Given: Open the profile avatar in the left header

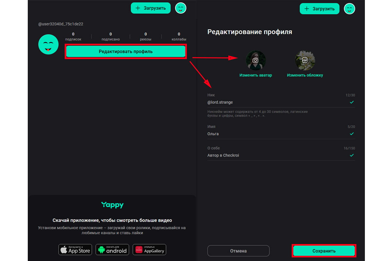Looking at the screenshot, I should pyautogui.click(x=181, y=8).
